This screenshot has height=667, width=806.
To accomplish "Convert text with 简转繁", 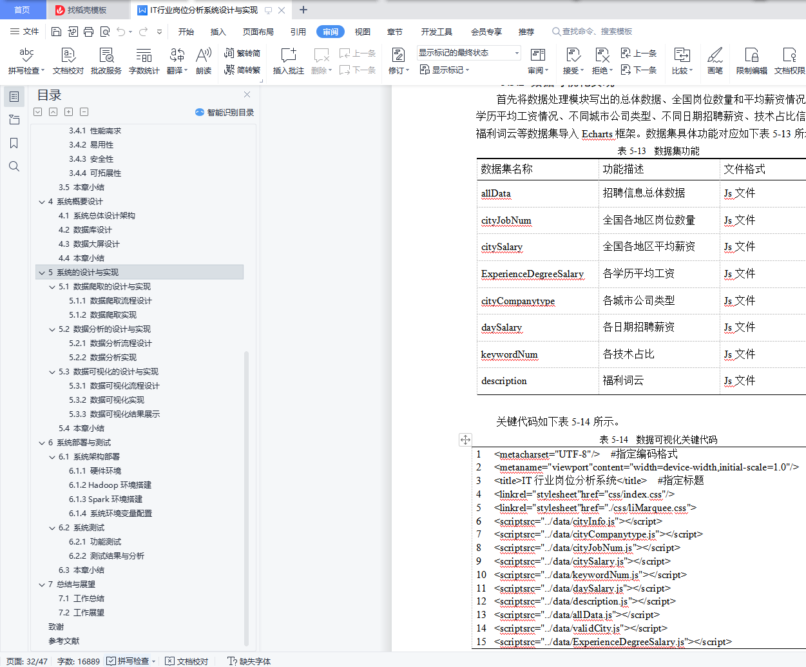I will click(x=242, y=70).
